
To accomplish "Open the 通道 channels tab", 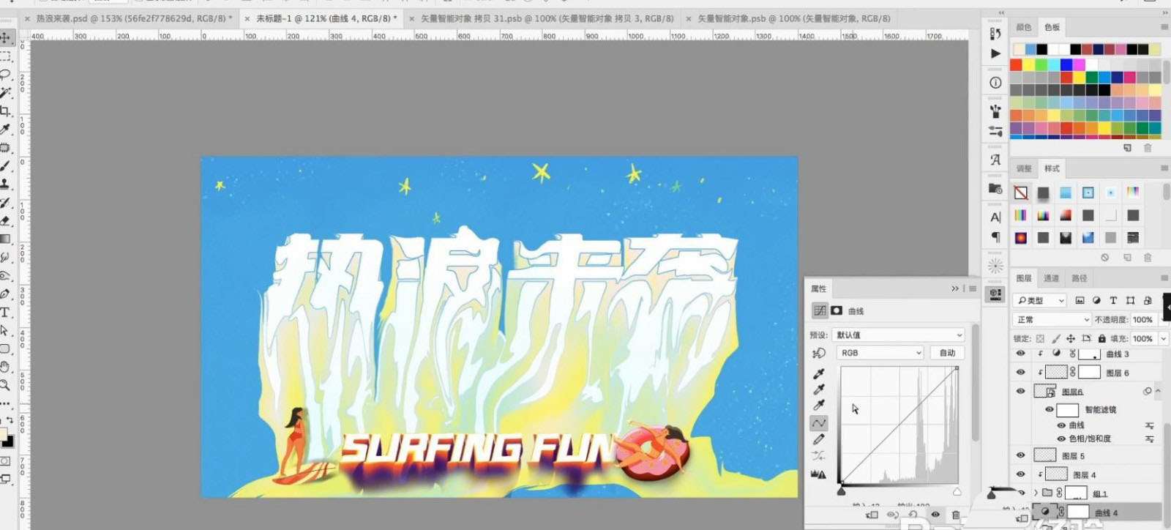I will pyautogui.click(x=1051, y=278).
